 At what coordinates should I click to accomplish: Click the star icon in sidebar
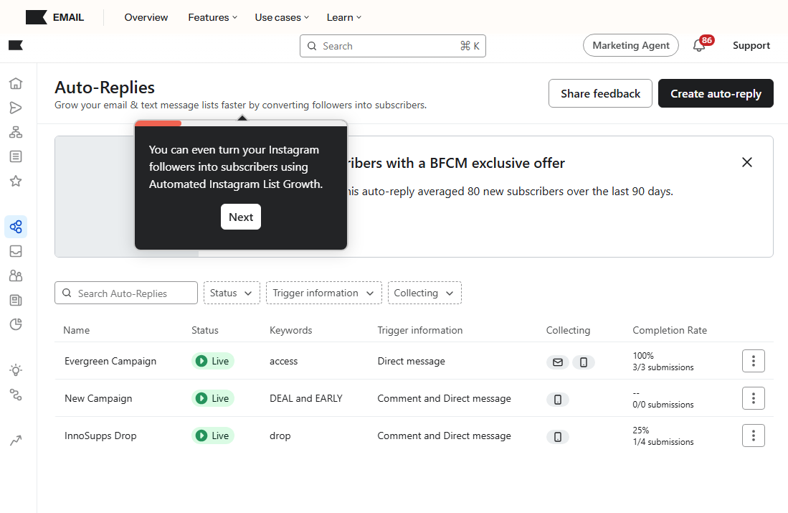pyautogui.click(x=16, y=181)
